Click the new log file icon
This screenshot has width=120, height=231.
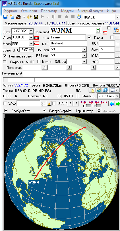click(12, 17)
